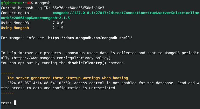This screenshot has width=200, height=109.
Task: Click the 'Connecting to:' label
Action: point(16,13)
